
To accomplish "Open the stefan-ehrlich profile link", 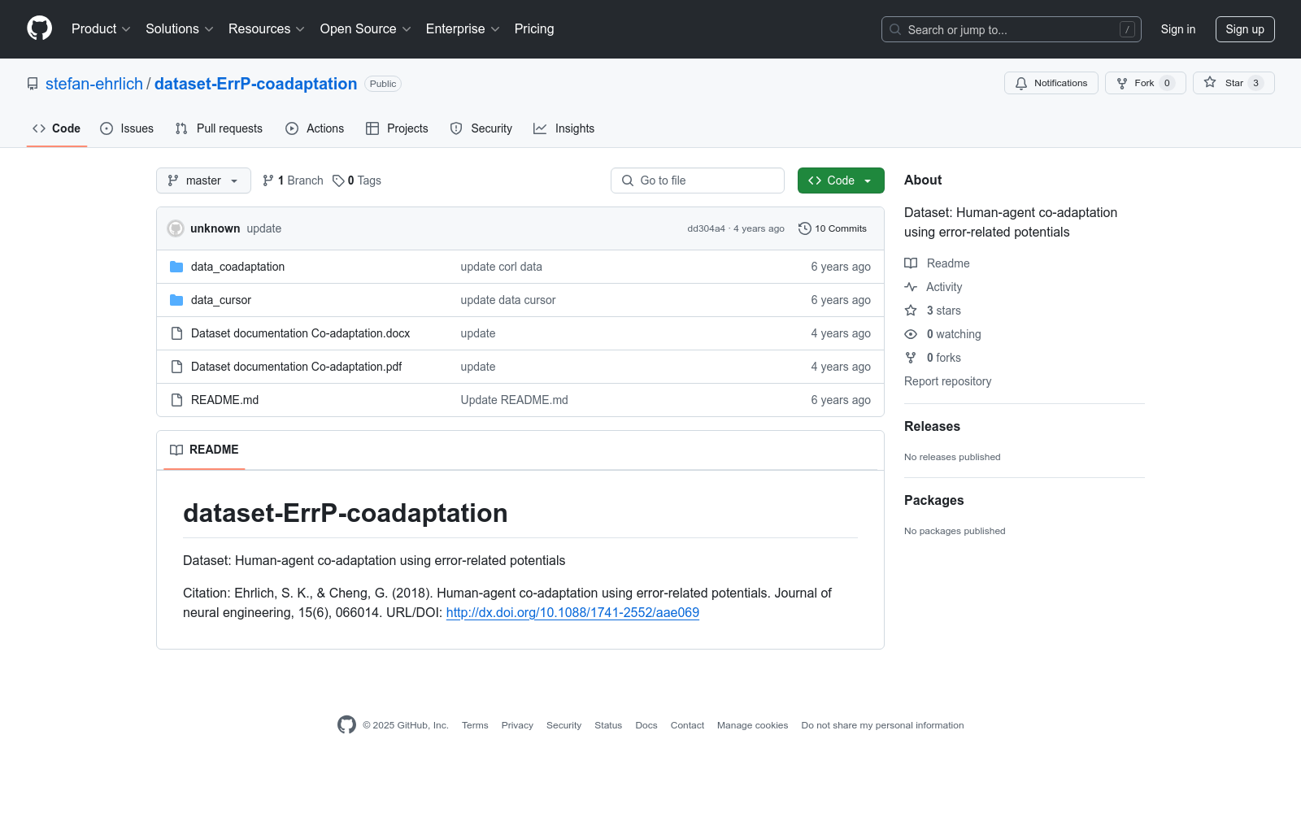I will click(x=94, y=84).
